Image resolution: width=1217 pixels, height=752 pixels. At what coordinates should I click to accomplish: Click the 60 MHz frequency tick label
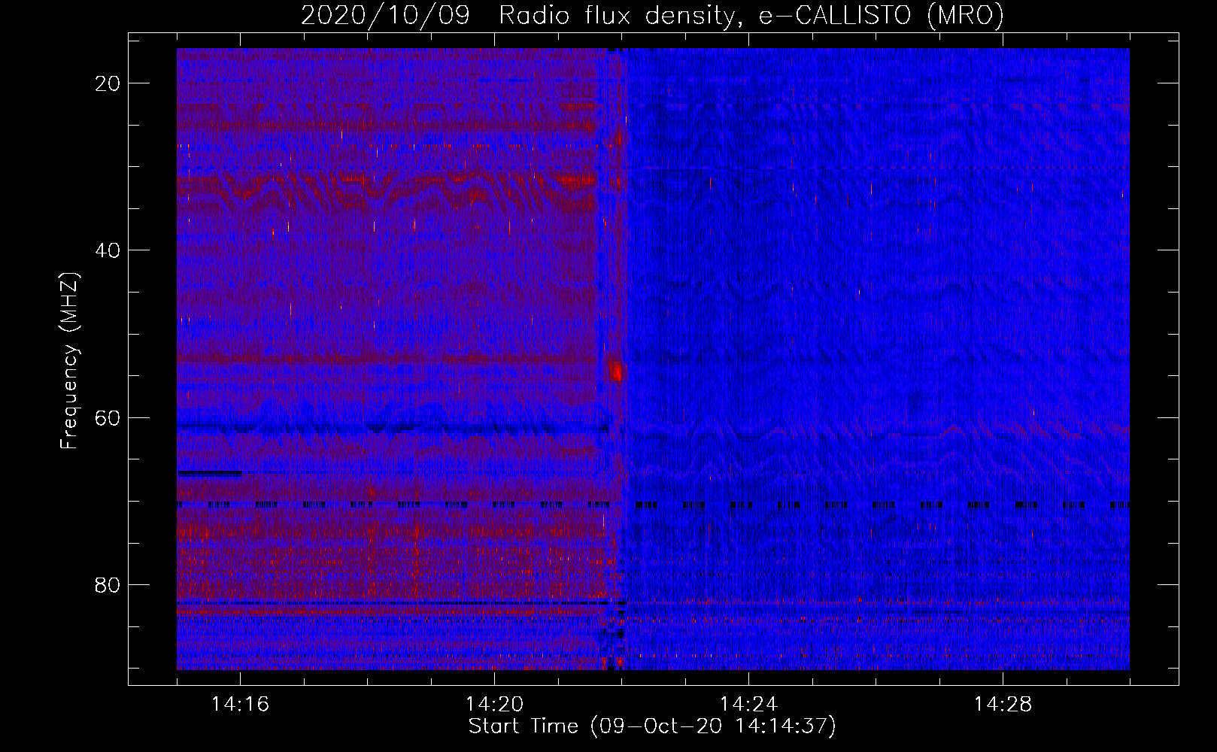(108, 417)
